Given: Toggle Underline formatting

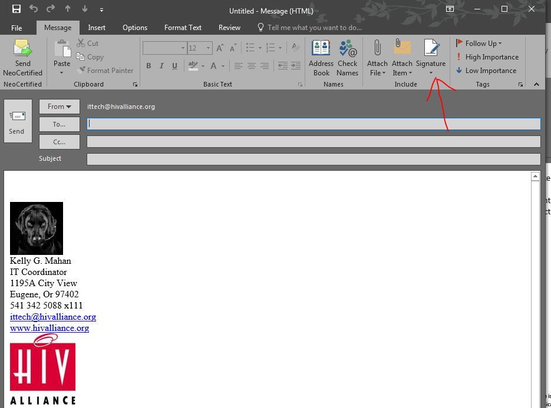Looking at the screenshot, I should click(x=174, y=66).
